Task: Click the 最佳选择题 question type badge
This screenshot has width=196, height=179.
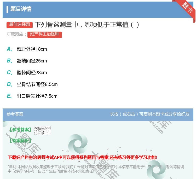Action: (x=20, y=25)
